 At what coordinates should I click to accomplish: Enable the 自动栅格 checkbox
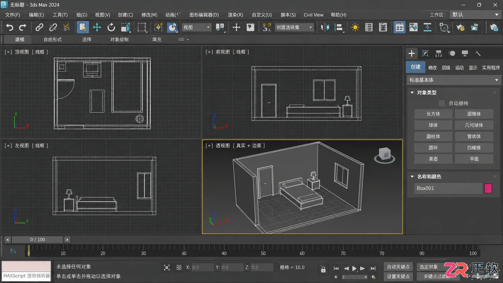pos(442,103)
